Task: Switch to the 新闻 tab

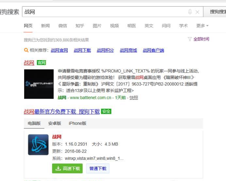Action: tap(45, 26)
